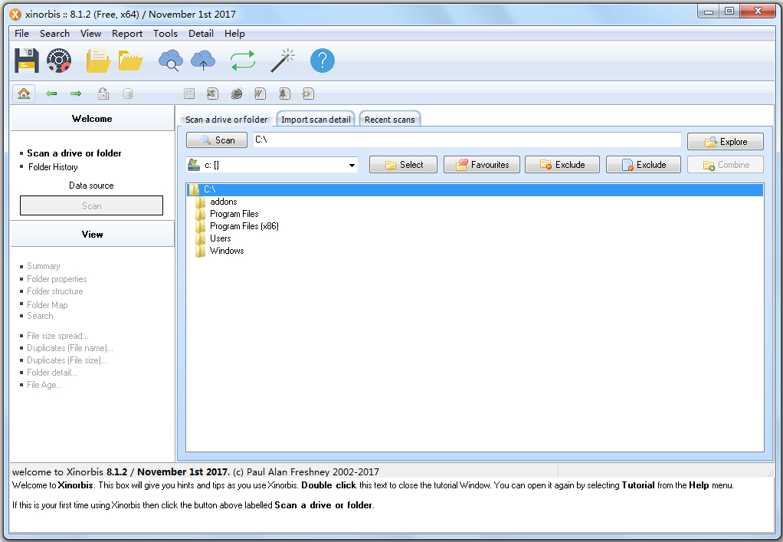Click File Age... link
This screenshot has width=783, height=542.
pos(44,385)
